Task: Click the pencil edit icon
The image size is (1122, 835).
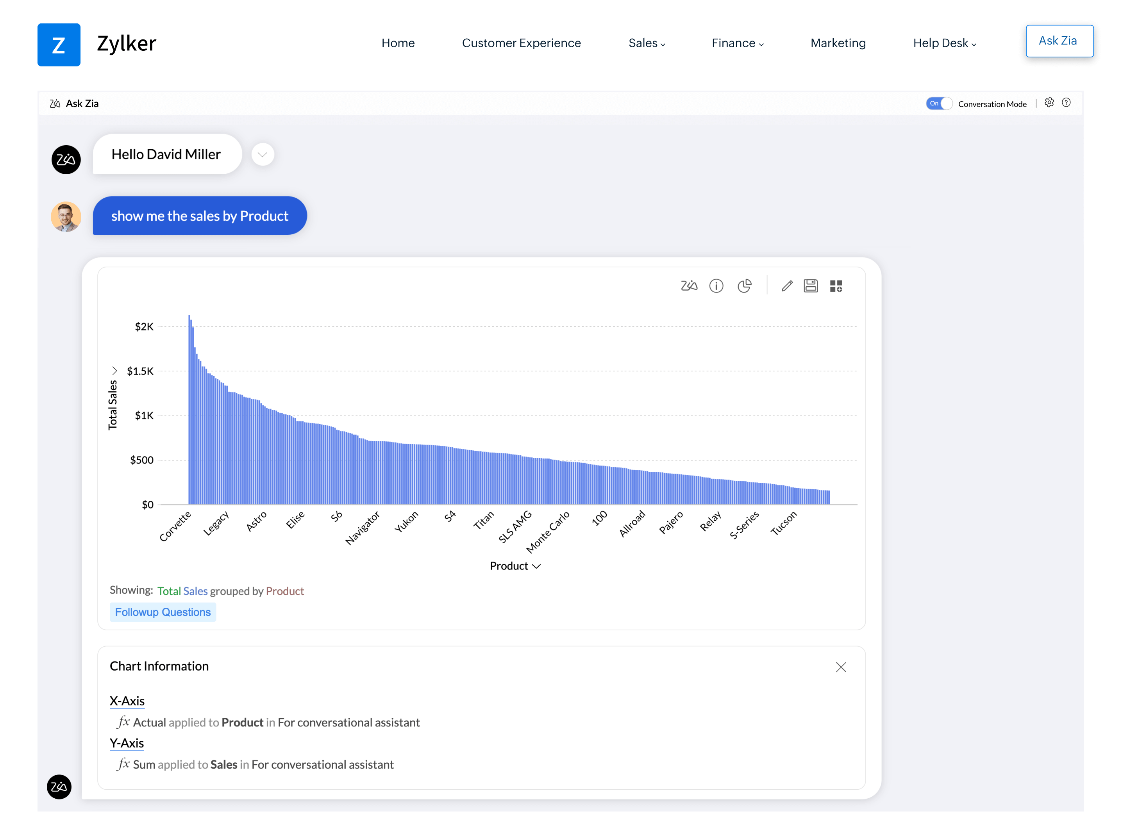Action: (x=786, y=286)
